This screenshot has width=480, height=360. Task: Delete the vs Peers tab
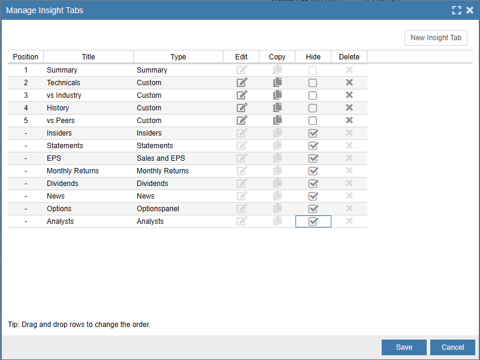(349, 120)
